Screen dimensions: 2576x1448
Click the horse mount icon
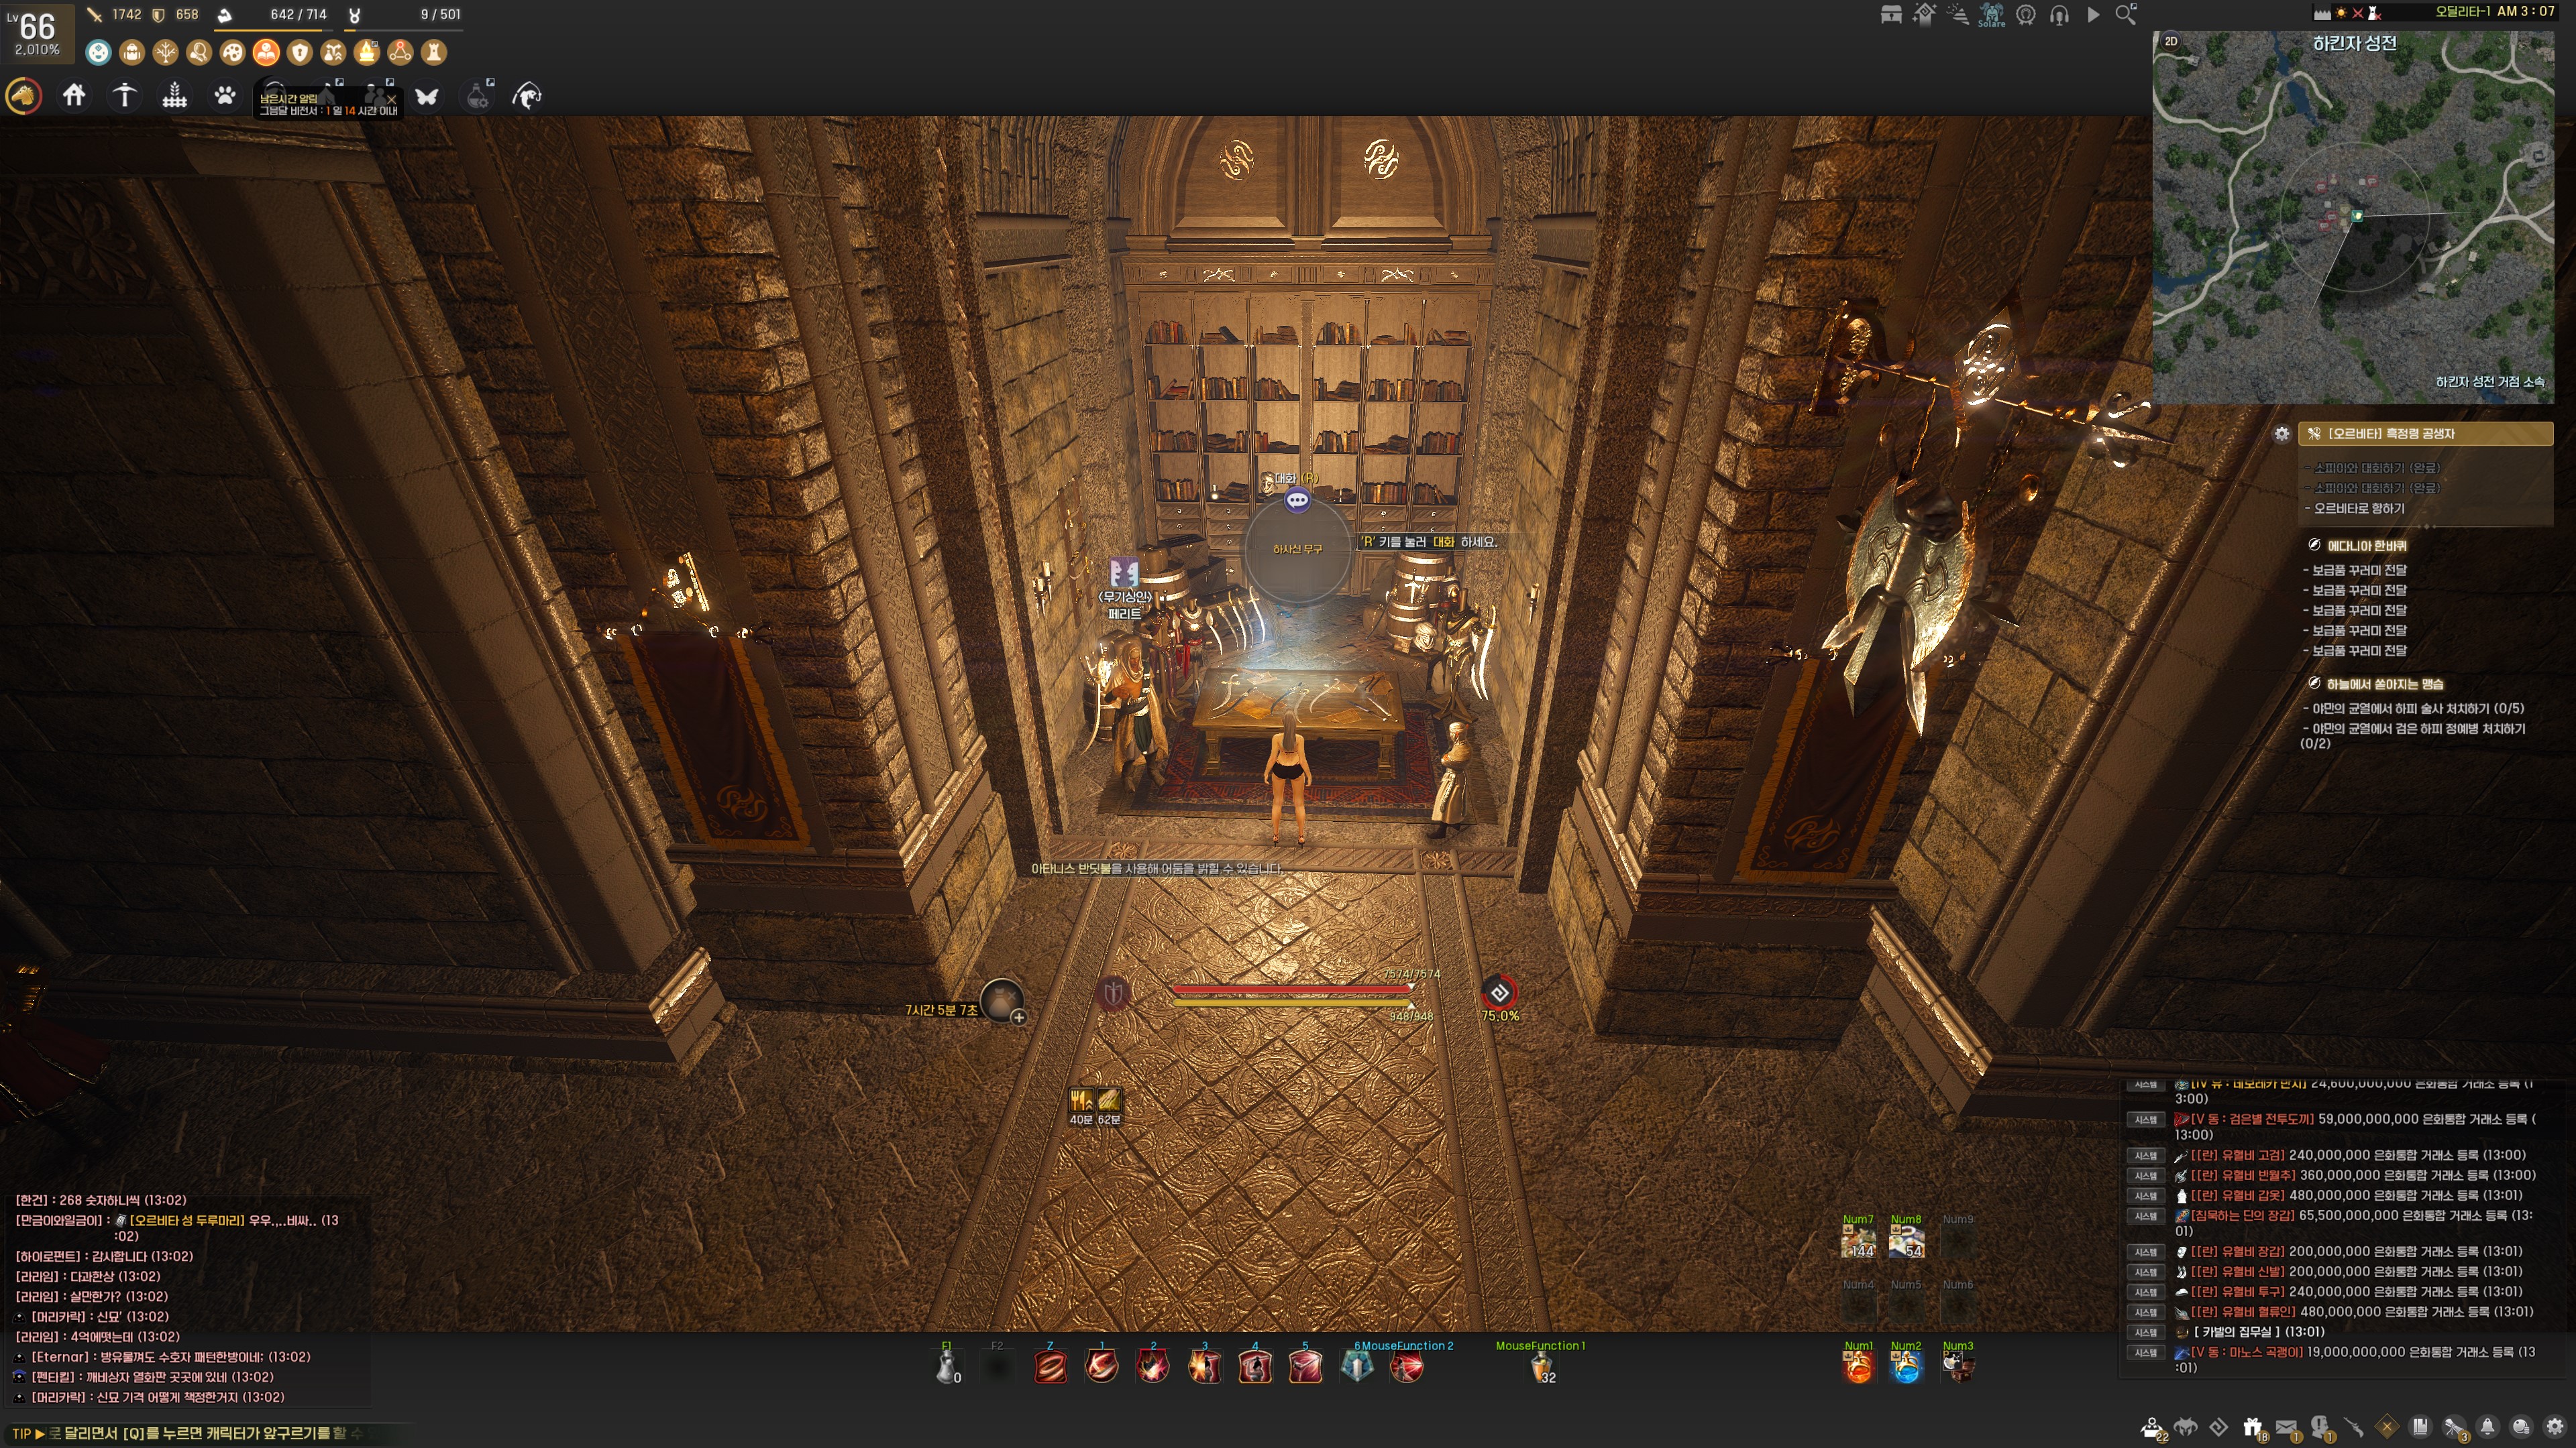coord(23,96)
